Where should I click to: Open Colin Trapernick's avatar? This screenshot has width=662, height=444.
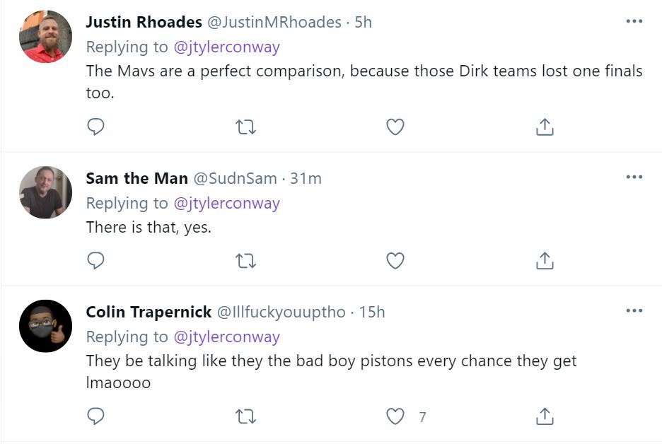pos(45,326)
